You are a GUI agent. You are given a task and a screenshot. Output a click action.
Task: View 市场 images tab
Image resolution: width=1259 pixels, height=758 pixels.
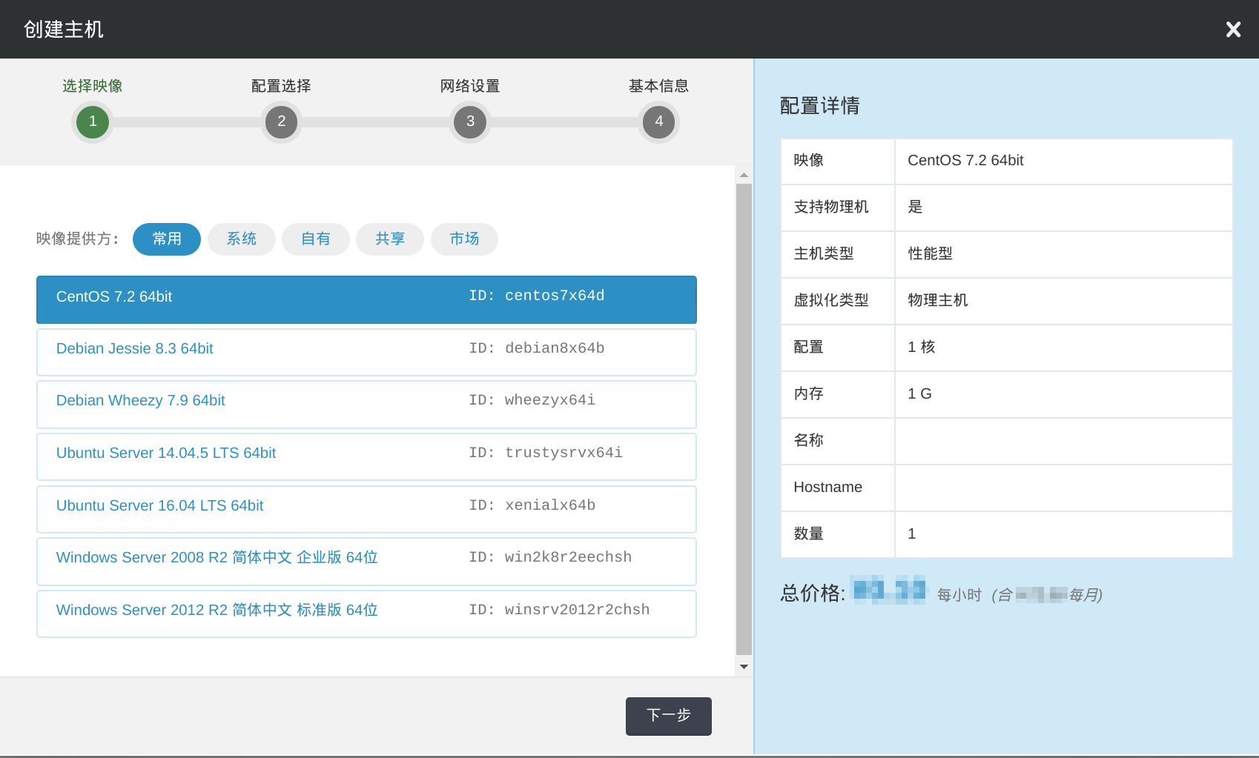464,239
